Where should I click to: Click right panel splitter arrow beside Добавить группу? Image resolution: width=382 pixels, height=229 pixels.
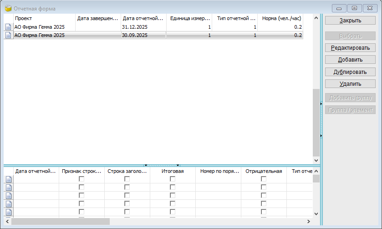pos(321,104)
